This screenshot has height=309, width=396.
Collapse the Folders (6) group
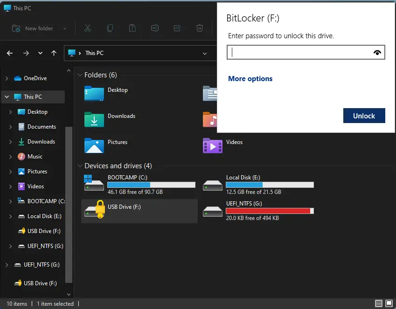(80, 75)
